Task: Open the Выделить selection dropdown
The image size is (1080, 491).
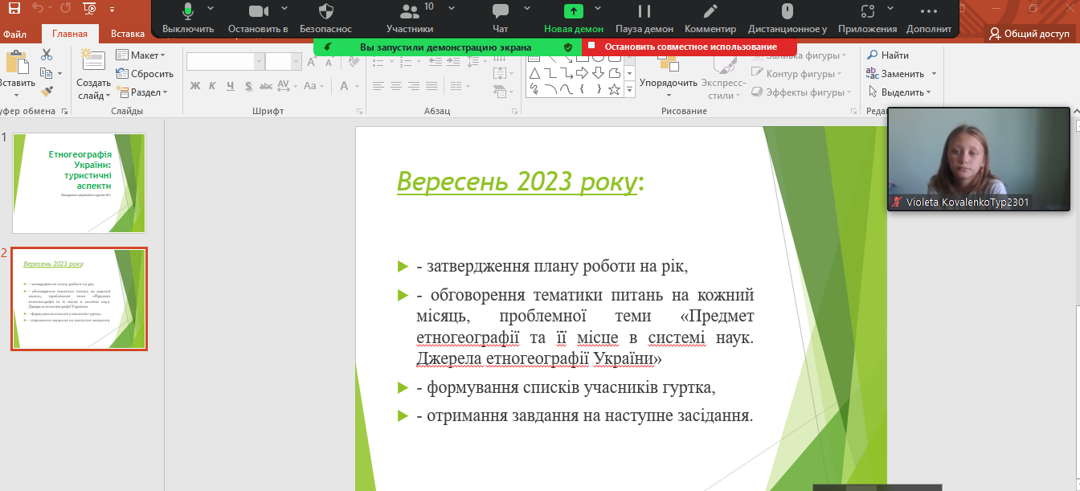Action: [x=899, y=92]
